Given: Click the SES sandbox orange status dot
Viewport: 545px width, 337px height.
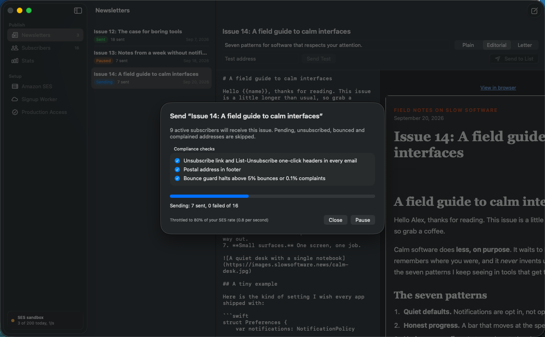Looking at the screenshot, I should coord(13,321).
